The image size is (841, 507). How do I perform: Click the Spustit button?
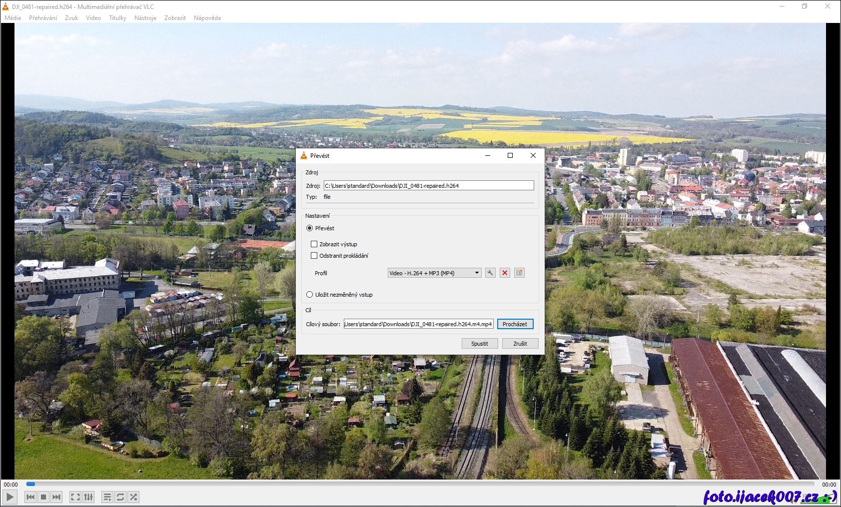[480, 344]
